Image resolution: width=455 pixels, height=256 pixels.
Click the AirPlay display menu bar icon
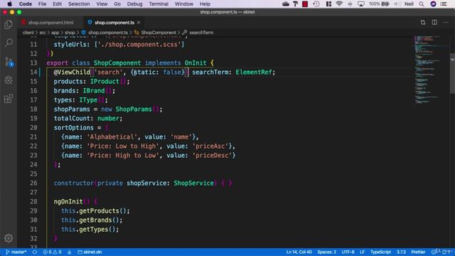[x=360, y=4]
